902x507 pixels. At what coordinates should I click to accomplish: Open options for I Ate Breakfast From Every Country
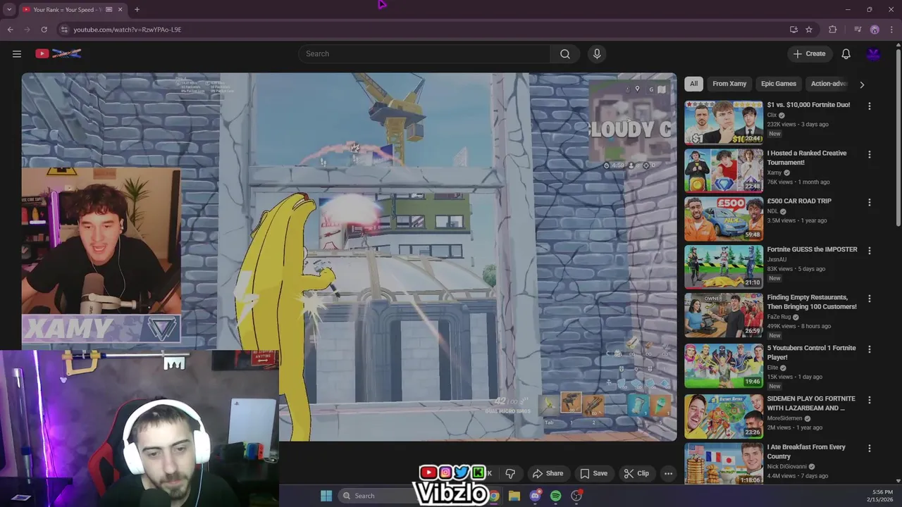[869, 448]
